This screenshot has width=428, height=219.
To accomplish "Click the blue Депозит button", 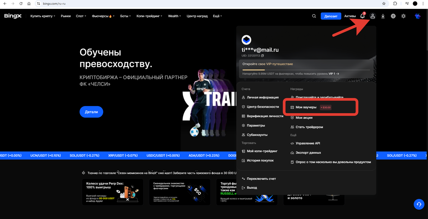I will [331, 16].
